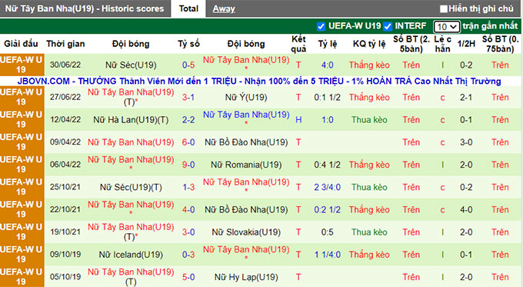Screen dimensions: 523x287
Task: Select the Thời gian column header
Action: tap(65, 44)
